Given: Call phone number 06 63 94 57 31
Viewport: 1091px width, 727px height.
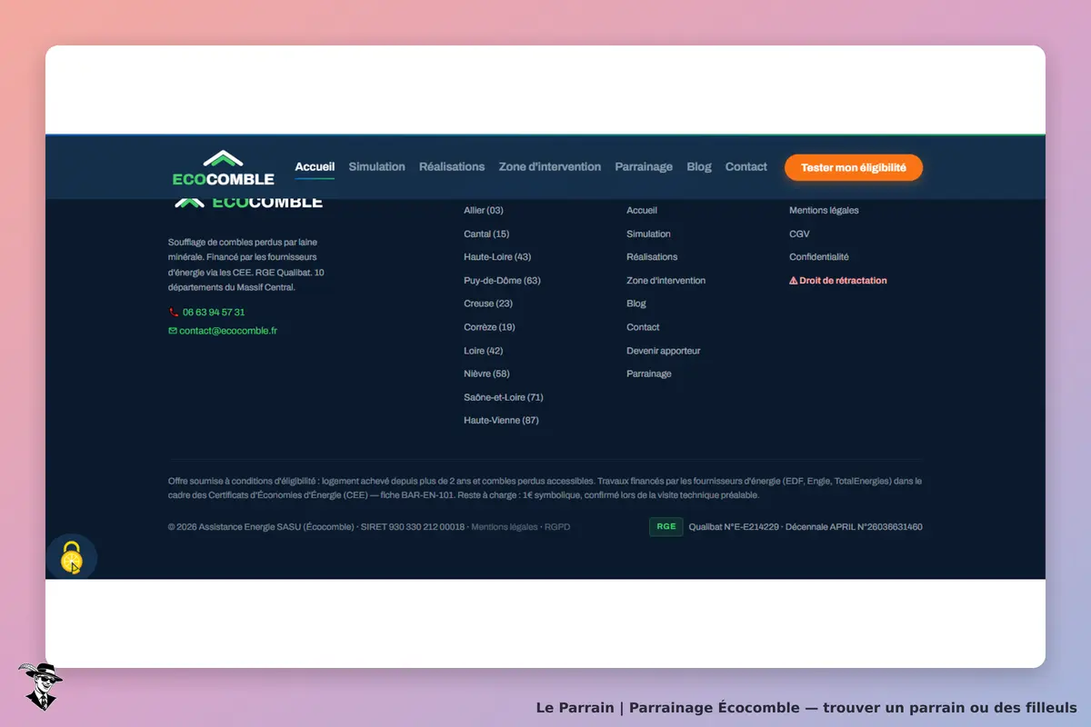Looking at the screenshot, I should click(x=214, y=312).
